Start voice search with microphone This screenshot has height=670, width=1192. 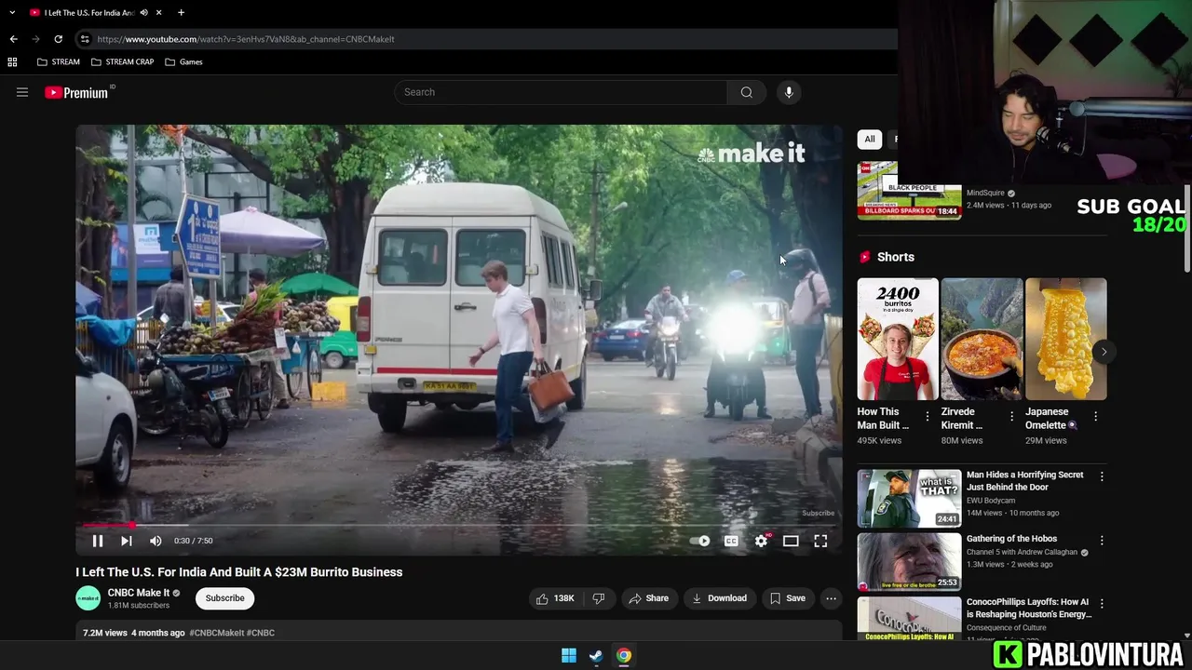point(789,92)
